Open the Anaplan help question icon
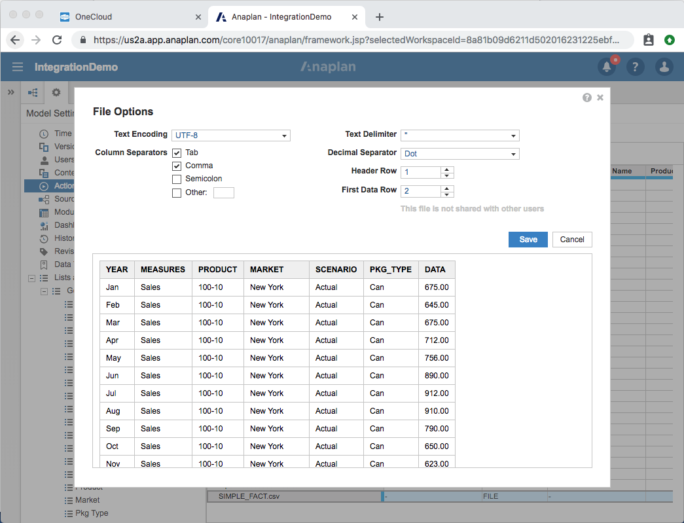The height and width of the screenshot is (523, 684). coord(635,67)
